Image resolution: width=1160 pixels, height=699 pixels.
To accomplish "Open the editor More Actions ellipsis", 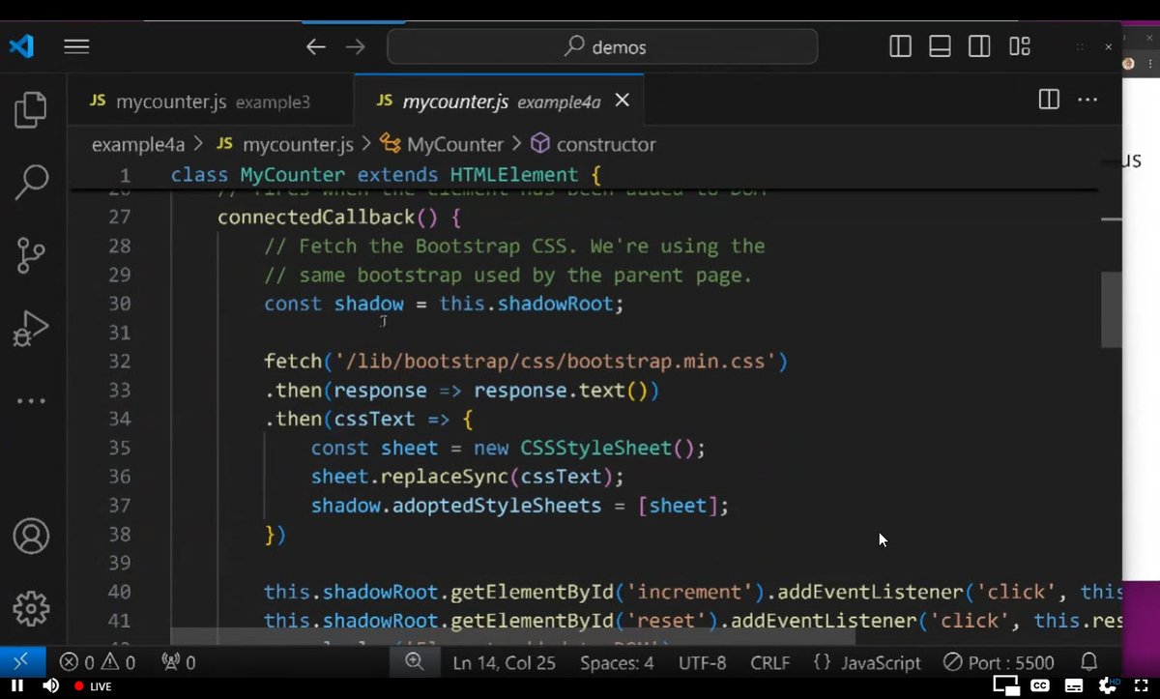I will 1087,99.
